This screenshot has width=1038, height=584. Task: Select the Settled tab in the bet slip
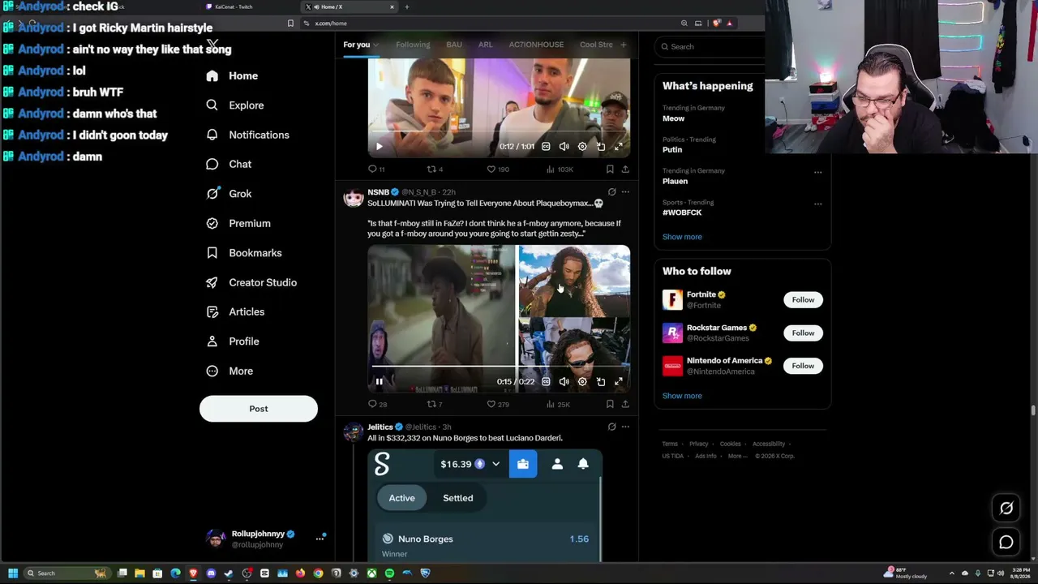pyautogui.click(x=458, y=498)
